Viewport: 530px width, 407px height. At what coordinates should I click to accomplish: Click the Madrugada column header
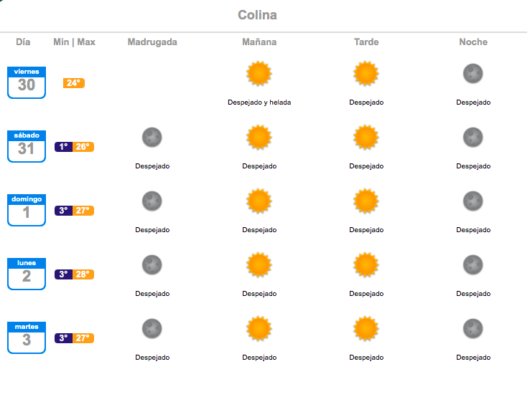tap(152, 42)
